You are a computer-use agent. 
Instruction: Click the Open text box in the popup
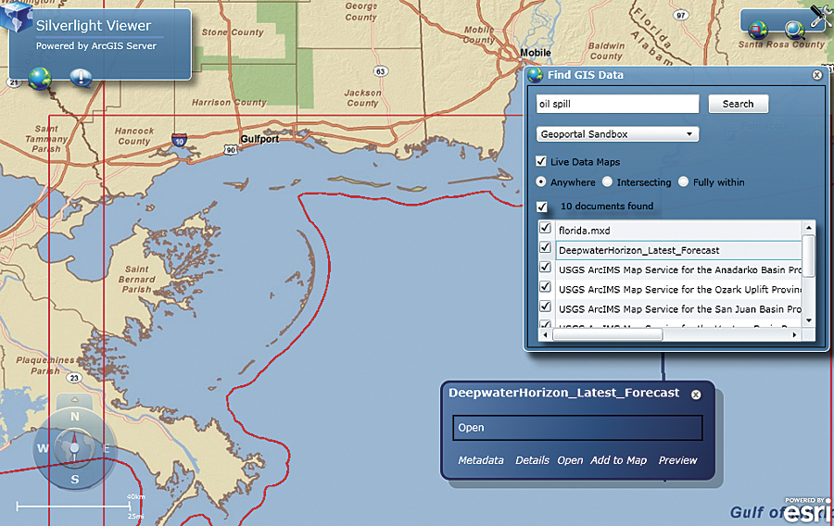click(x=577, y=428)
